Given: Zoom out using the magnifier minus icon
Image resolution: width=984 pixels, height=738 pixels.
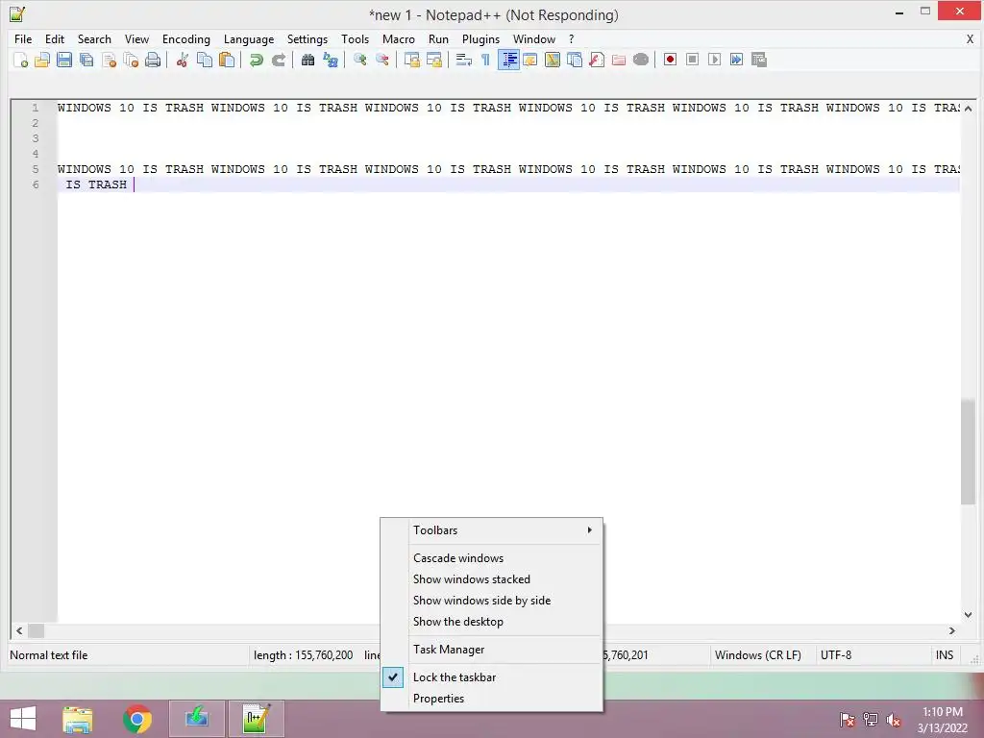Looking at the screenshot, I should pos(381,60).
